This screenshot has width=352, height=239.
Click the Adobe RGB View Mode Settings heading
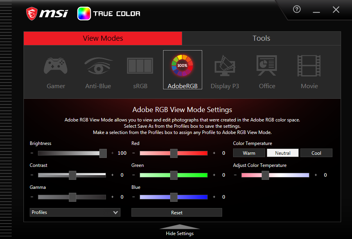182,109
